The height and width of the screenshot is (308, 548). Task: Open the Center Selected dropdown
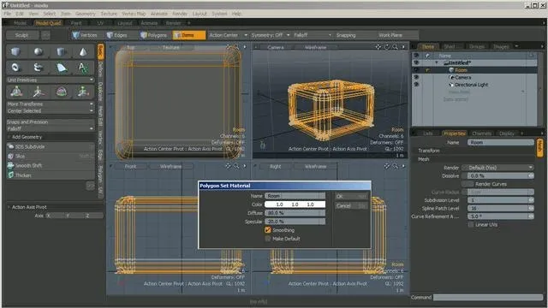[x=51, y=110]
